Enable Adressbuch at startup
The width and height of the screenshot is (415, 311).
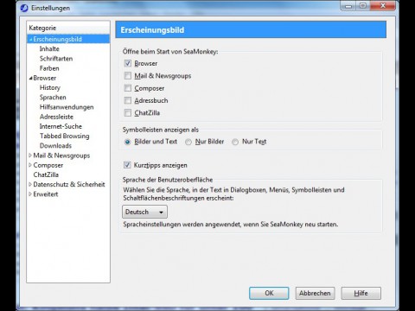pos(128,100)
